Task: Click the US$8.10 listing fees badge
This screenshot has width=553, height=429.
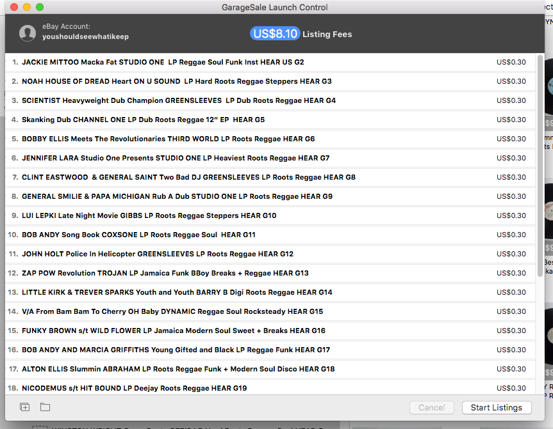Action: [275, 34]
